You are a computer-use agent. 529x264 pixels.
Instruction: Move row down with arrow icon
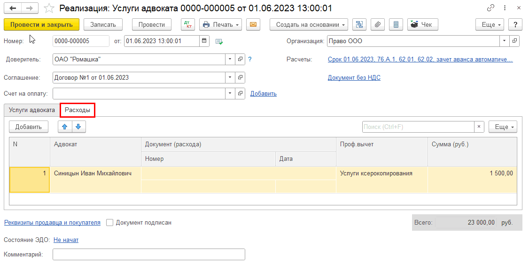pyautogui.click(x=78, y=127)
